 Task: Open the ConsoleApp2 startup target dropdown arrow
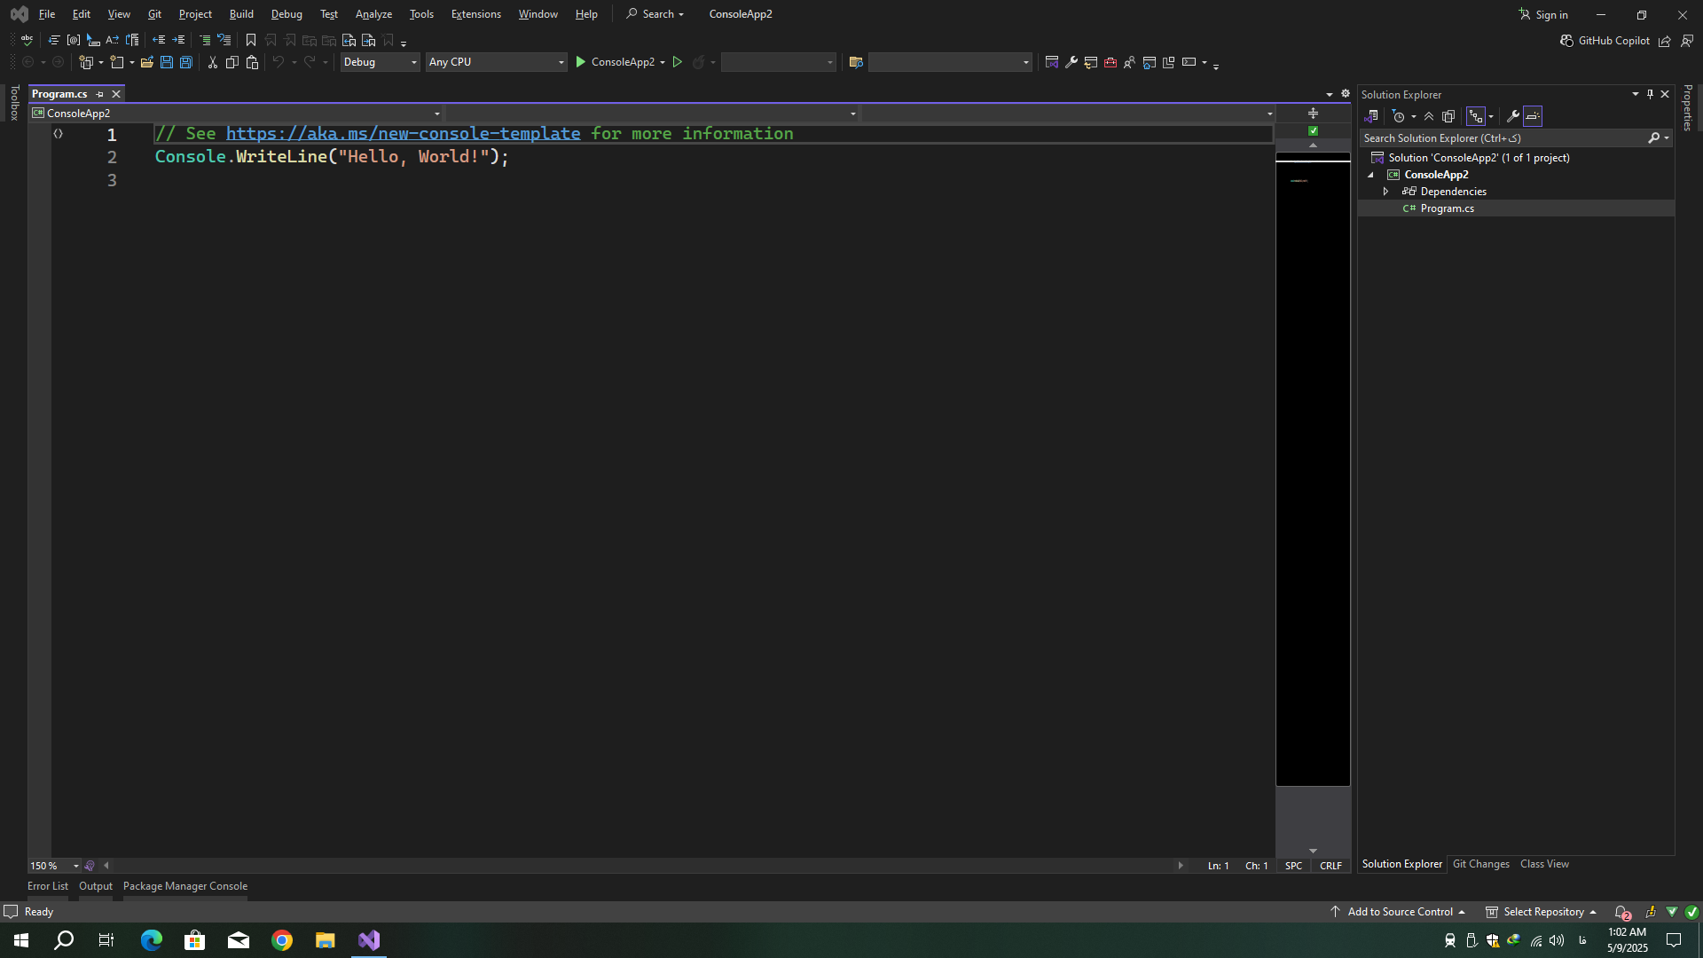(663, 62)
